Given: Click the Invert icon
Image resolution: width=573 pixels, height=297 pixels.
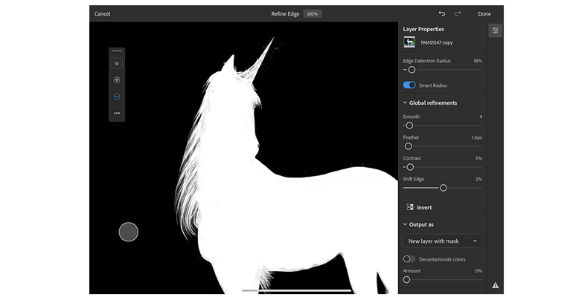Looking at the screenshot, I should [x=409, y=207].
